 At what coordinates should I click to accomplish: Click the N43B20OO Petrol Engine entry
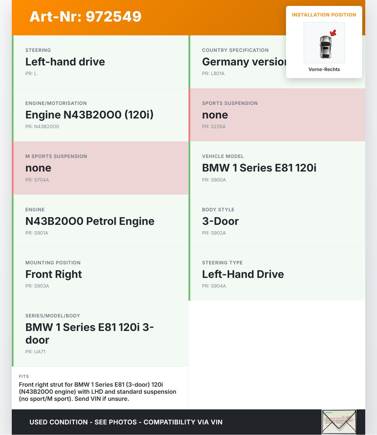point(90,221)
